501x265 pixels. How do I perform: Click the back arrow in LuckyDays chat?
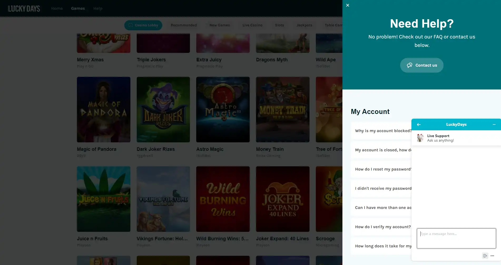(x=419, y=124)
